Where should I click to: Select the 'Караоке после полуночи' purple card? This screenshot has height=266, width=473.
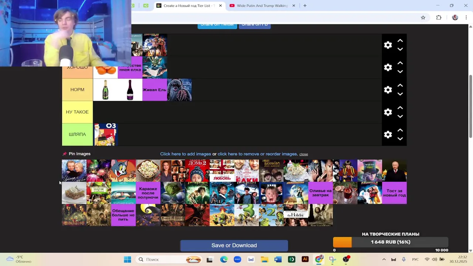coord(148,193)
